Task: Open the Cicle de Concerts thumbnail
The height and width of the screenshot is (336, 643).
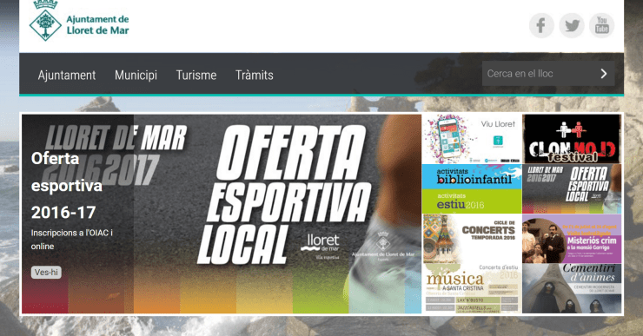Action: [x=472, y=239]
